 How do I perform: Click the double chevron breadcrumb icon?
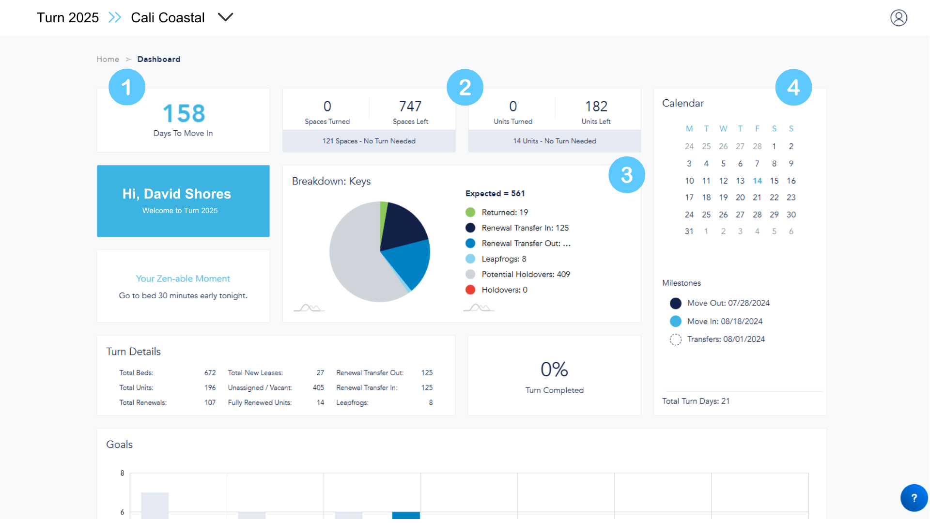115,17
